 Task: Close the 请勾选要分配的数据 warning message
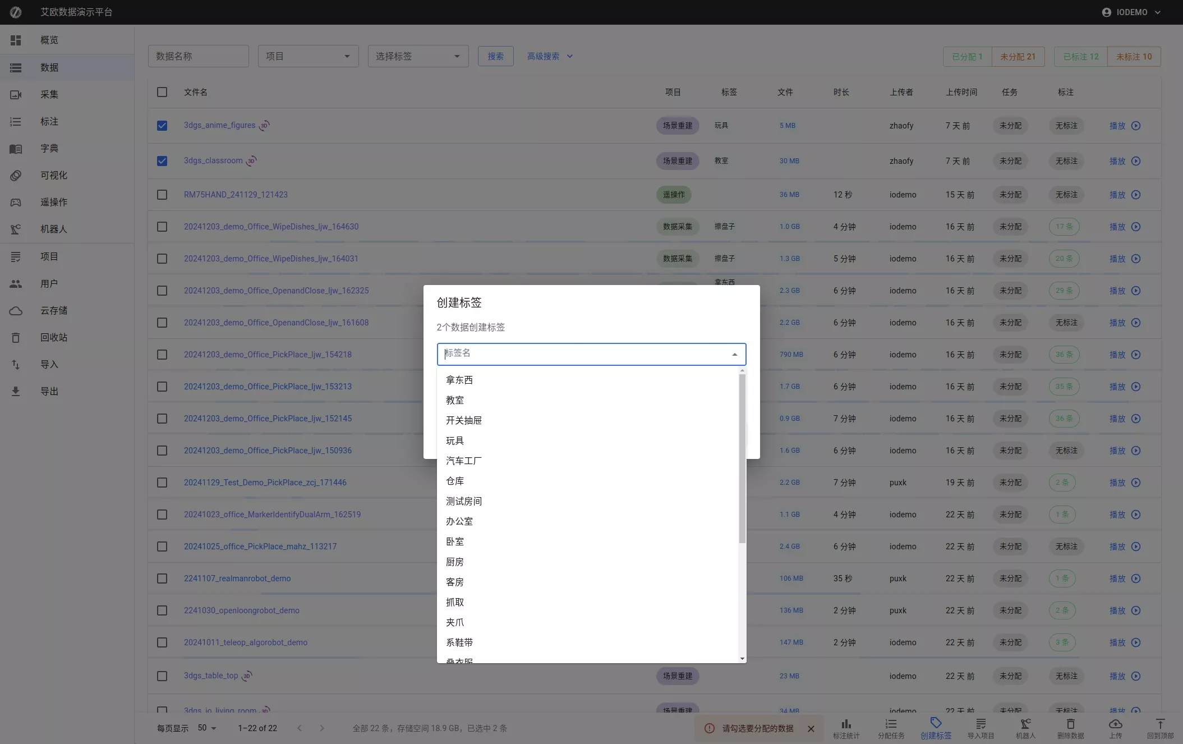click(811, 728)
